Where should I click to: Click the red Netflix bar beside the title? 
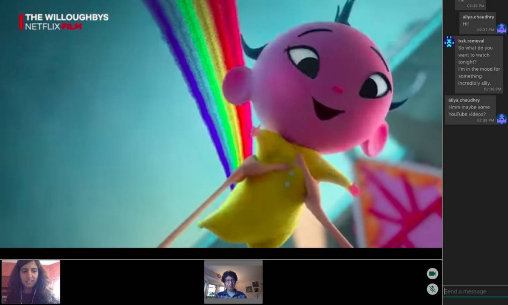click(21, 22)
